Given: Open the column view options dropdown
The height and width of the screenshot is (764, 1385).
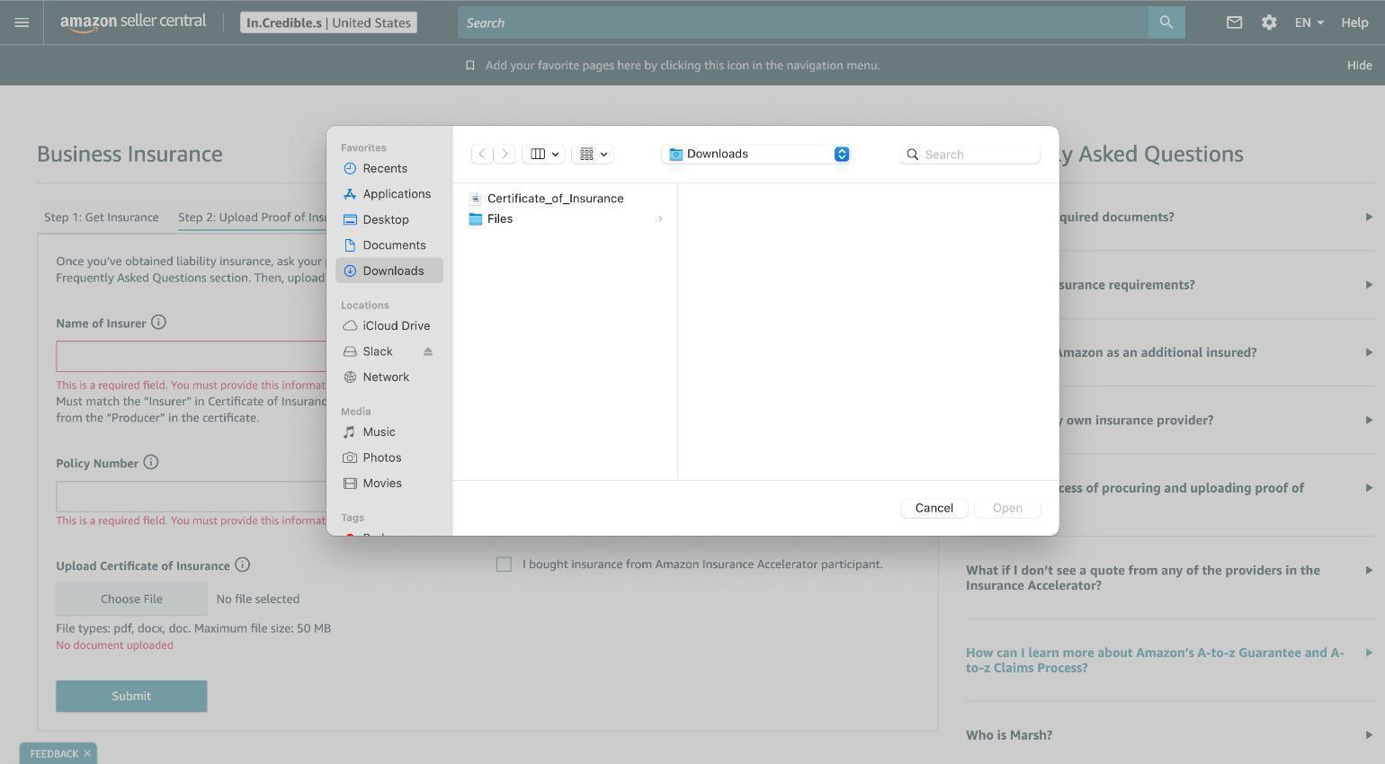Looking at the screenshot, I should pyautogui.click(x=542, y=154).
